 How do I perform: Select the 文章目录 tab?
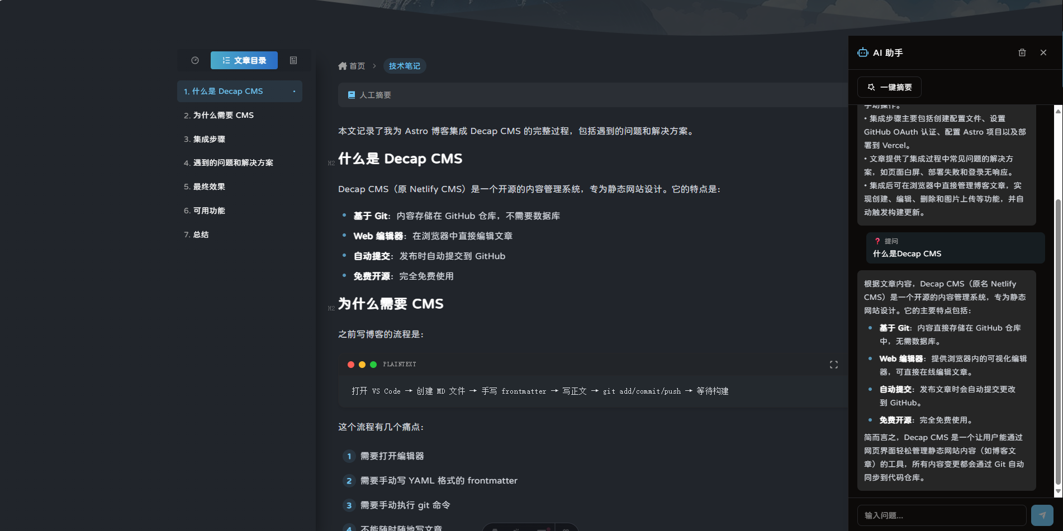[x=244, y=60]
